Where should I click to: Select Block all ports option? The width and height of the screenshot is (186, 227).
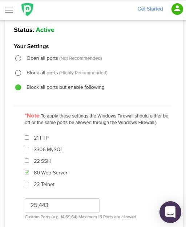click(x=18, y=73)
